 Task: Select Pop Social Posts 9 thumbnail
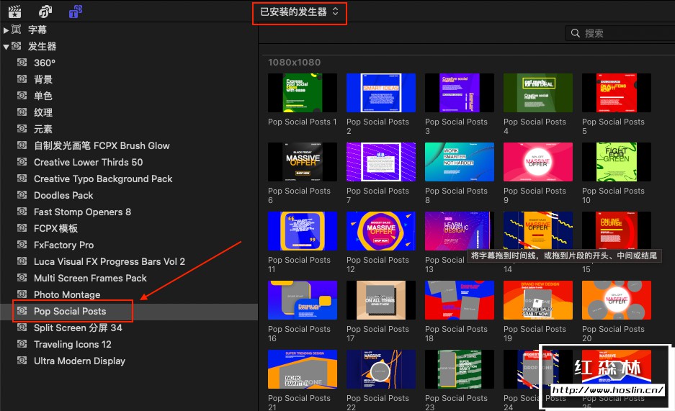tap(538, 162)
